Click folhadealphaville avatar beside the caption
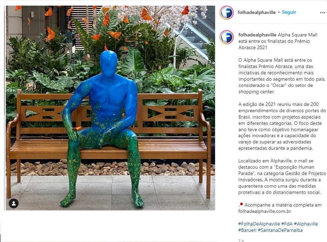 [227, 37]
